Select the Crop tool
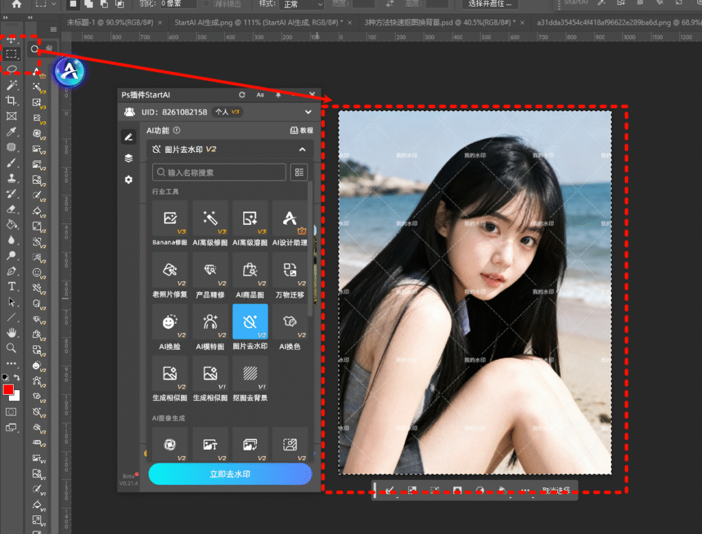 coord(12,101)
